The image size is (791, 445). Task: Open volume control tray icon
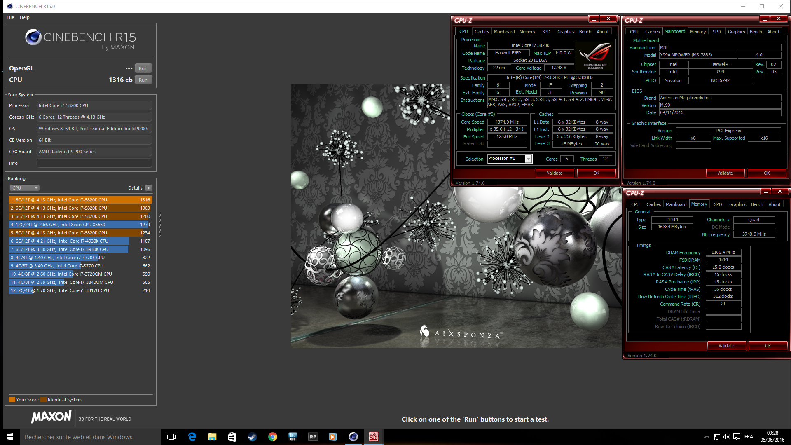pyautogui.click(x=726, y=437)
